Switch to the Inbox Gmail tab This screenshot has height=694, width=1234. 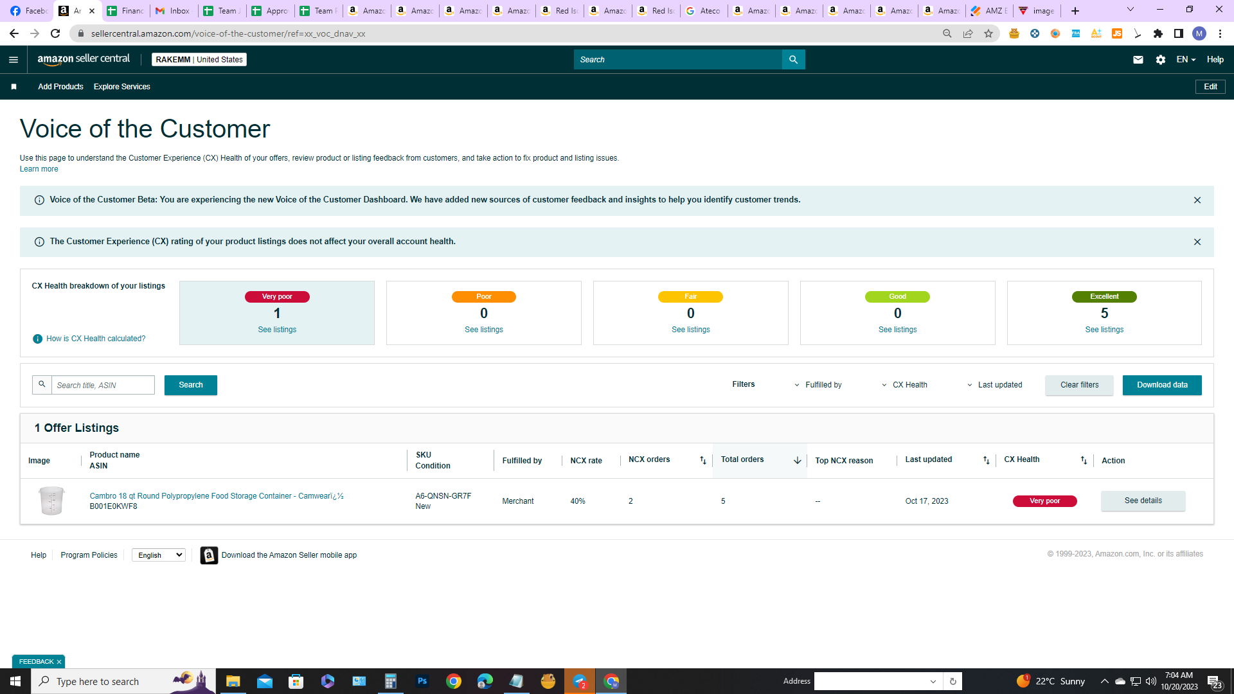coord(174,11)
